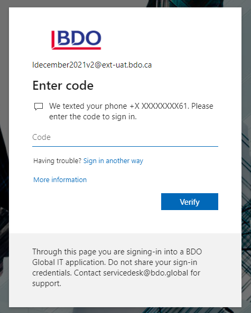Click the 'We texted your phone' message
This screenshot has width=251, height=313.
(x=131, y=111)
